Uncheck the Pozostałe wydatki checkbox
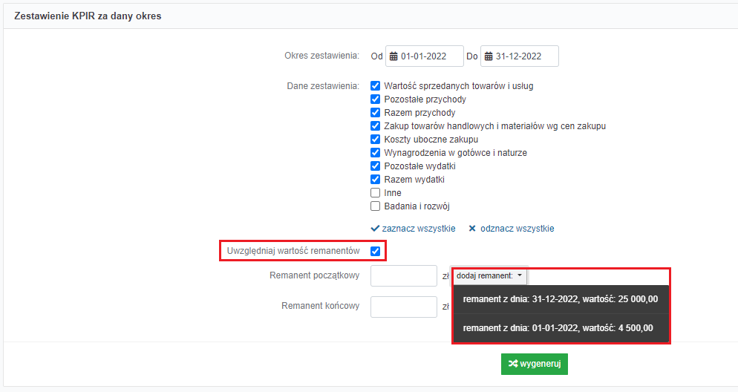The width and height of the screenshot is (738, 392). [x=375, y=166]
